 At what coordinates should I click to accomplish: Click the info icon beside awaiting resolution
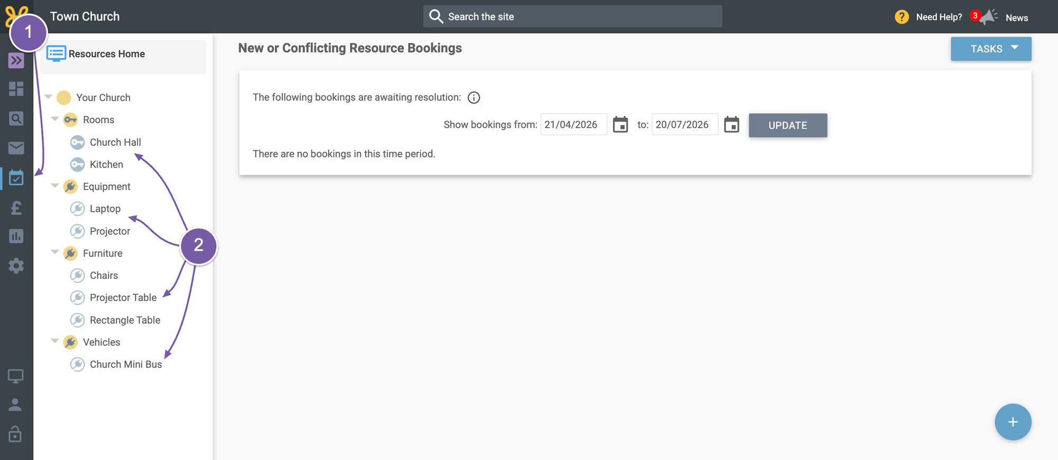[x=474, y=98]
